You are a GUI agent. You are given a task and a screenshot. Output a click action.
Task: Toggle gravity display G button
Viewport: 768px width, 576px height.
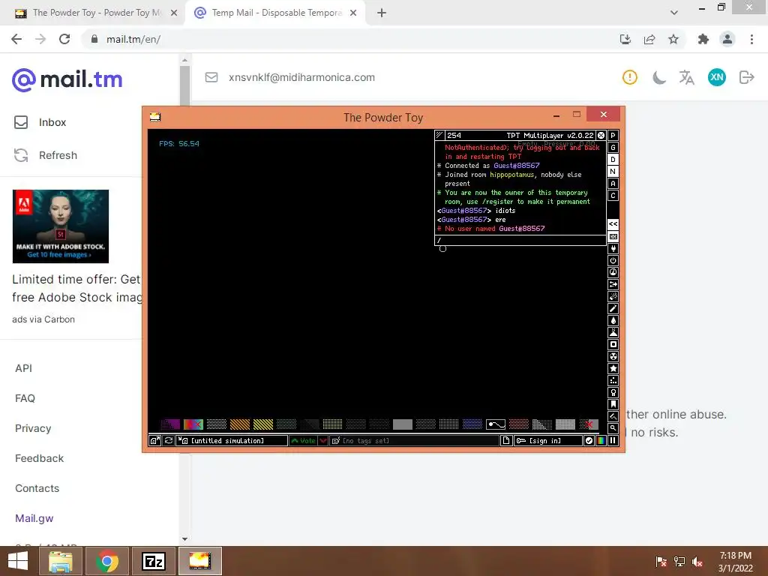613,148
